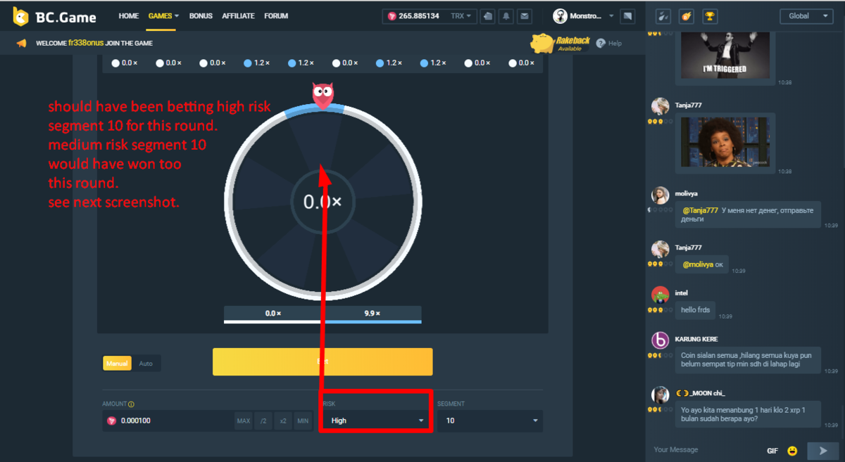Click the amount info icon
The height and width of the screenshot is (462, 845).
point(132,404)
